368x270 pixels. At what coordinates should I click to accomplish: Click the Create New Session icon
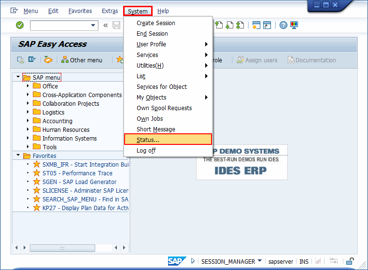point(256,25)
